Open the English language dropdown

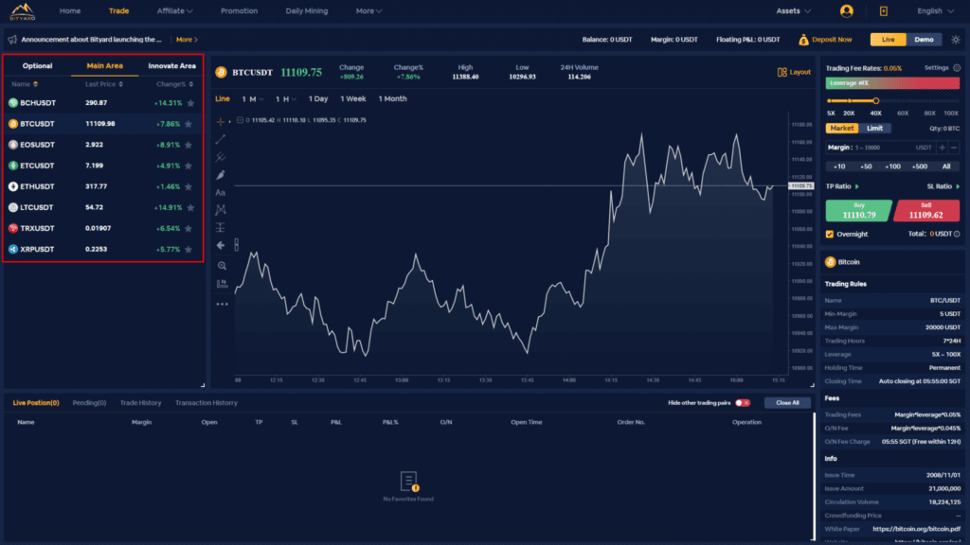935,11
